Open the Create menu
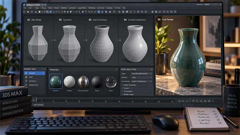The width and height of the screenshot is (240, 135). (x=57, y=8)
